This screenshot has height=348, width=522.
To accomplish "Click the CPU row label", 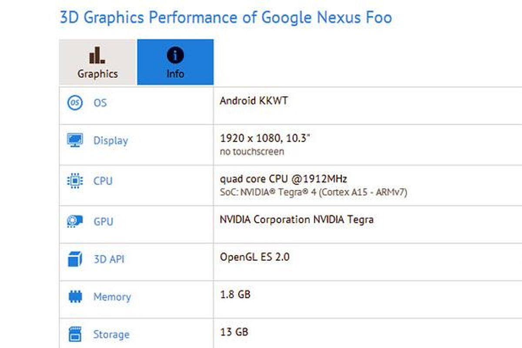I will [103, 181].
